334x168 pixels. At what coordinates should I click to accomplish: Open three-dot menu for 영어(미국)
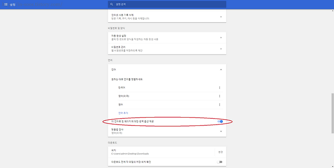click(219, 96)
